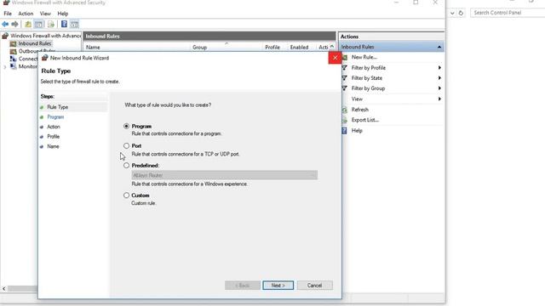This screenshot has height=306, width=545.
Task: Toggle the Show/Hide Action Pane icon
Action: click(74, 25)
